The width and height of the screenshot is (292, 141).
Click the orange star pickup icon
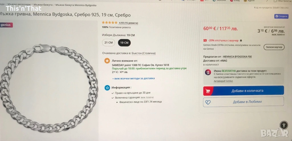[x=107, y=61]
